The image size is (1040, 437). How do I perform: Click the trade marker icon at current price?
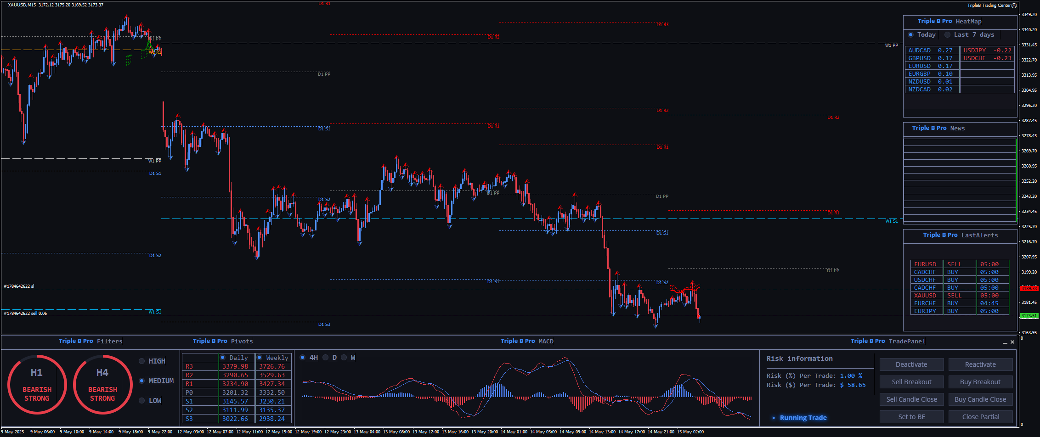[698, 316]
